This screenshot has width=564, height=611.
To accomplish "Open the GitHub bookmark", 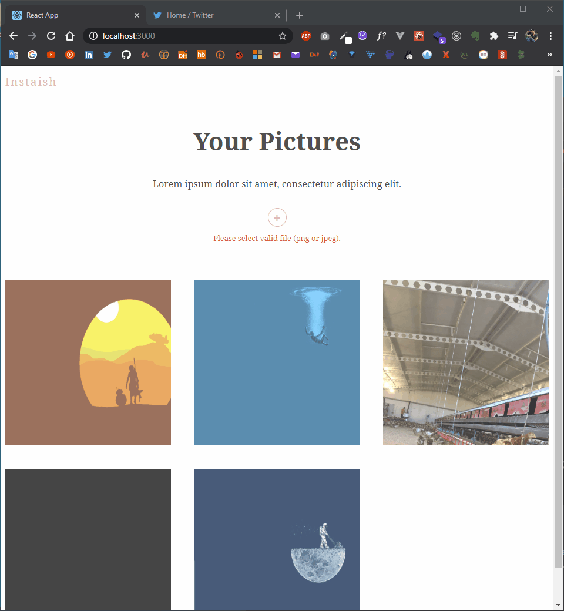I will tap(126, 55).
